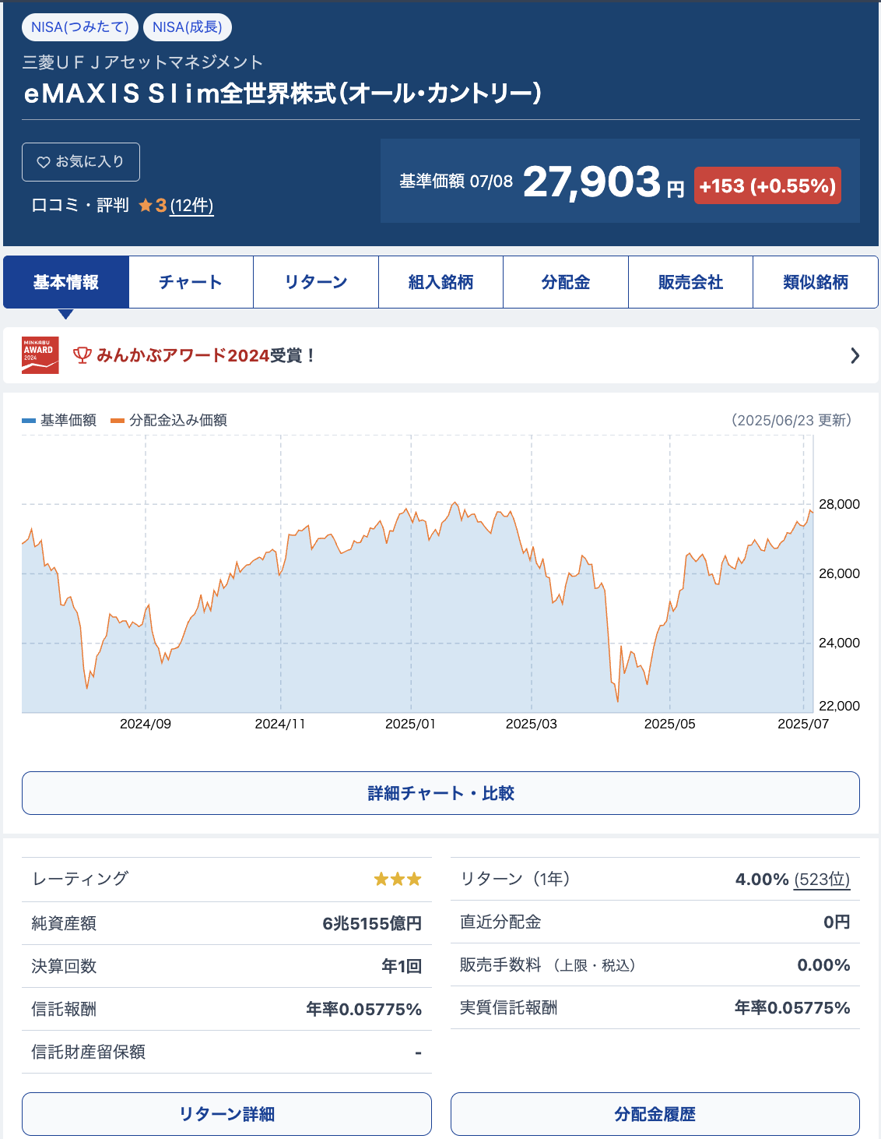This screenshot has height=1139, width=881.
Task: Click the 2025/07 chart axis label
Action: pos(803,724)
